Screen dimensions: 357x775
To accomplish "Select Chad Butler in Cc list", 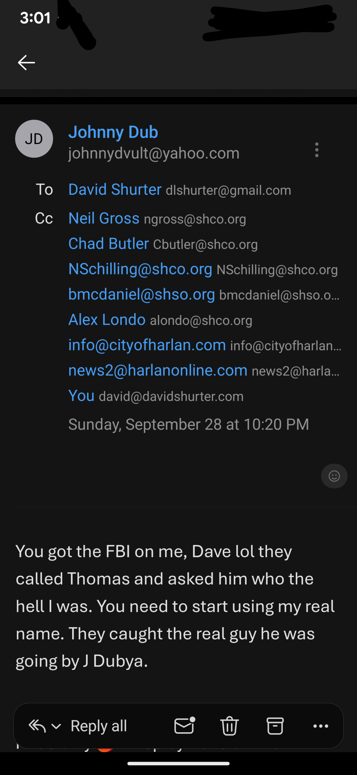I will tap(108, 244).
